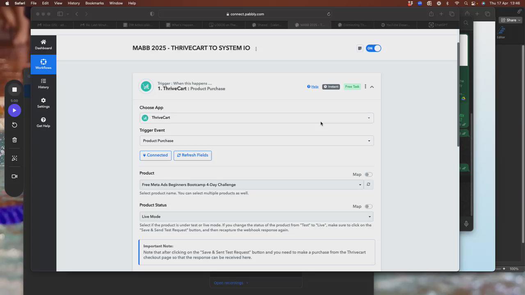Image resolution: width=525 pixels, height=295 pixels.
Task: Open Spotlight search in menu bar
Action: click(466, 3)
